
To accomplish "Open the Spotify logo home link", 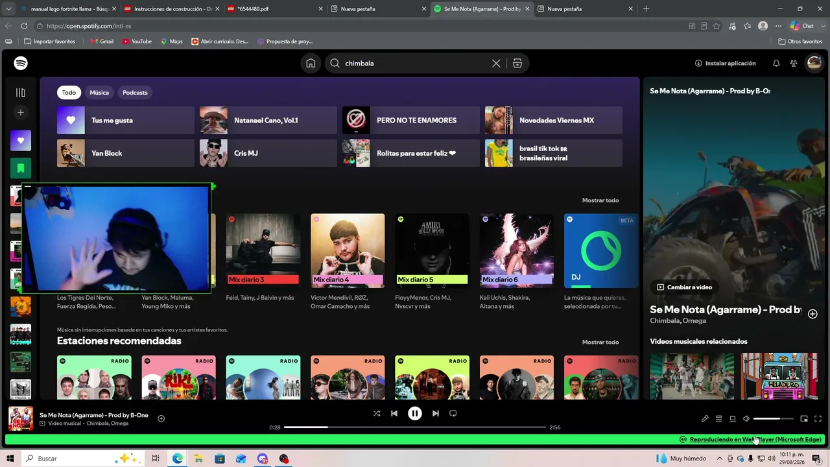I will (21, 63).
